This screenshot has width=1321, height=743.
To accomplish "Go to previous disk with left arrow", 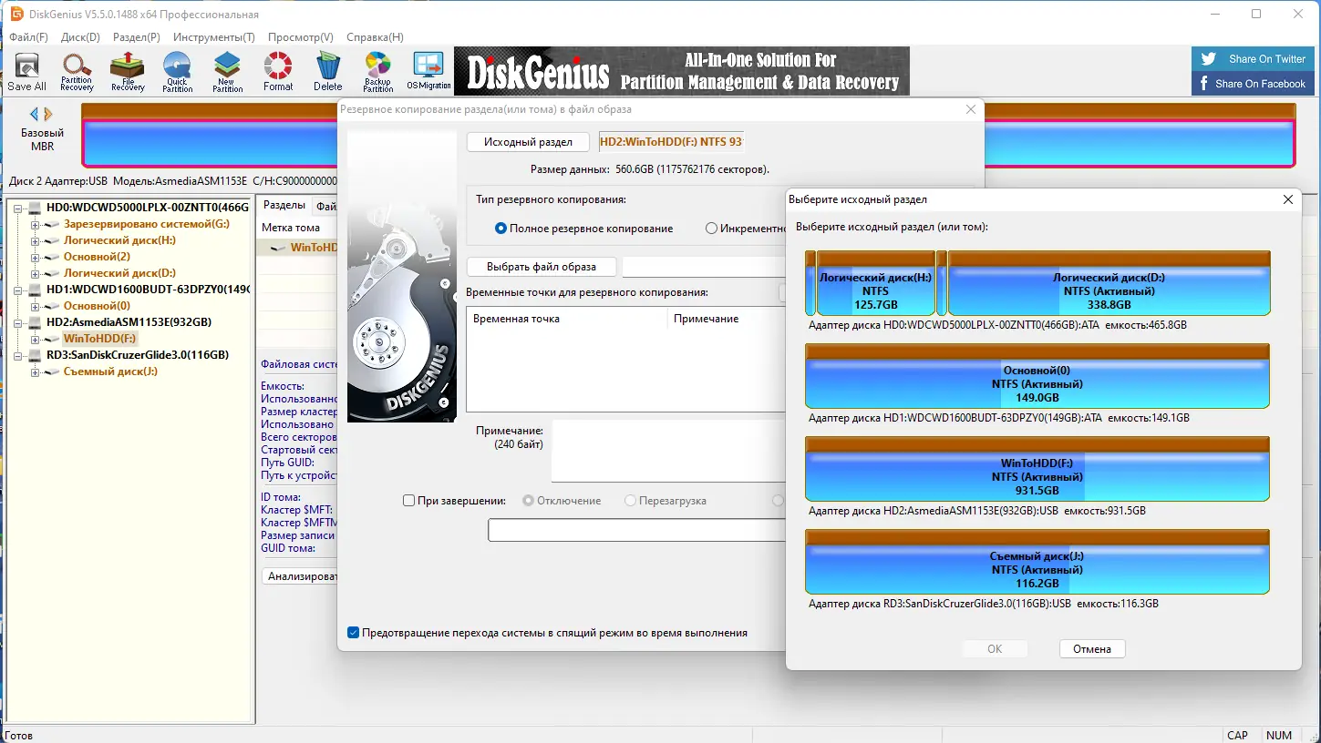I will pyautogui.click(x=35, y=114).
